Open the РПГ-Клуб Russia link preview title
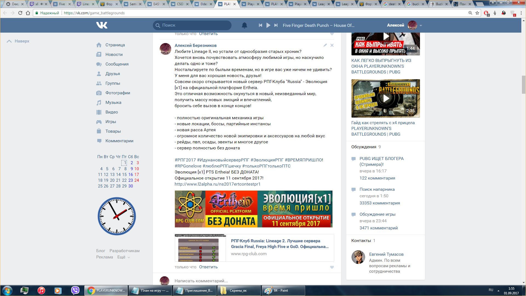 [280, 244]
